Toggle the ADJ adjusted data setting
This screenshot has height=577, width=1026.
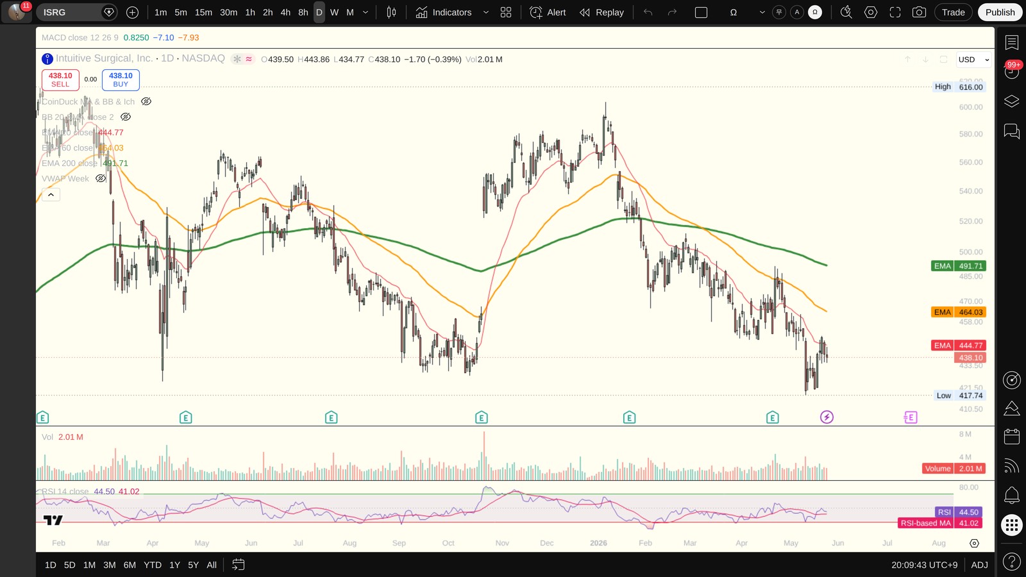pyautogui.click(x=979, y=565)
